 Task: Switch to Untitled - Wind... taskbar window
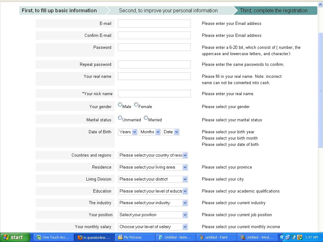(257, 238)
